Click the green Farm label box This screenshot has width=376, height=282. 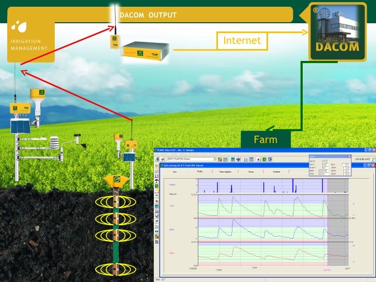pyautogui.click(x=265, y=139)
